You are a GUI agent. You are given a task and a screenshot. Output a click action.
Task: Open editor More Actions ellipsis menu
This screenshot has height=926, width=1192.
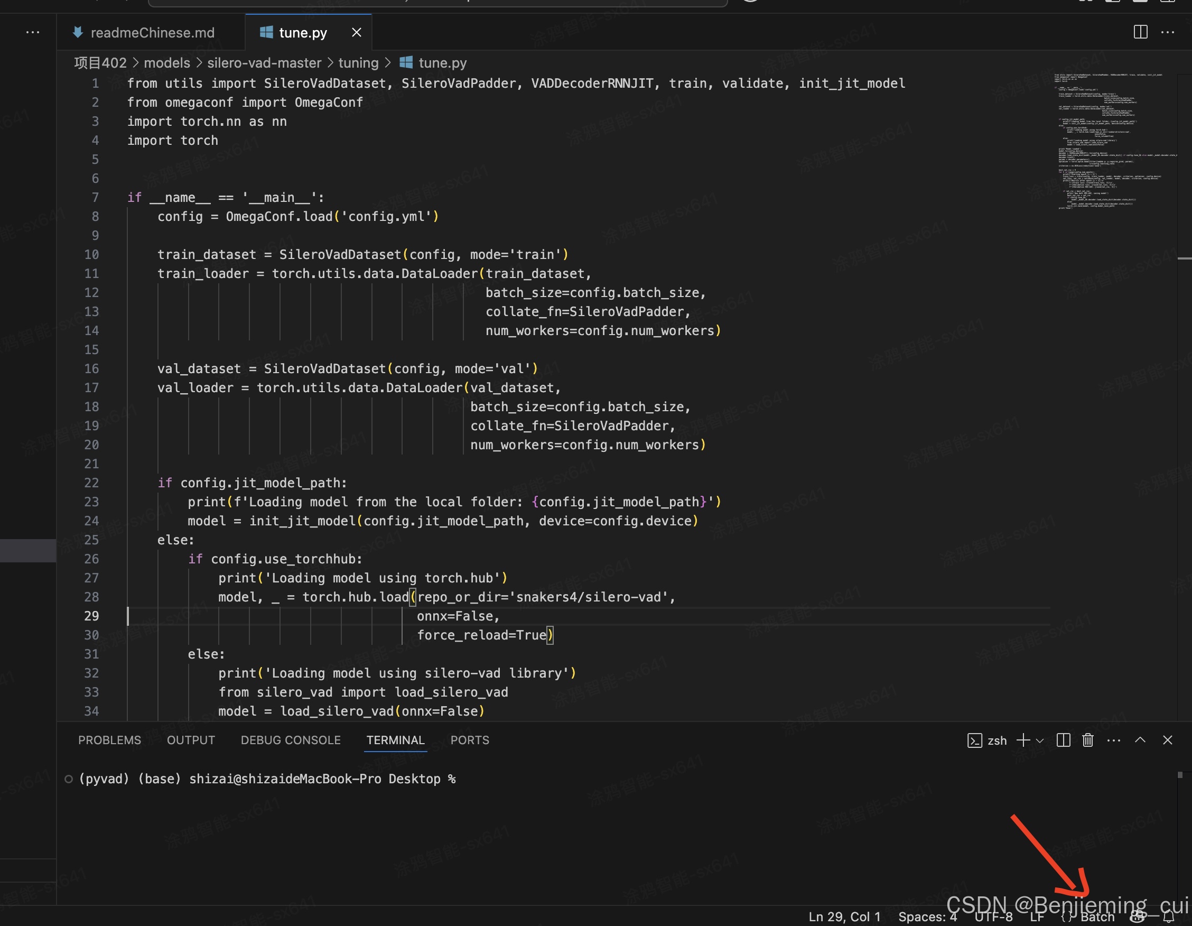click(1168, 32)
